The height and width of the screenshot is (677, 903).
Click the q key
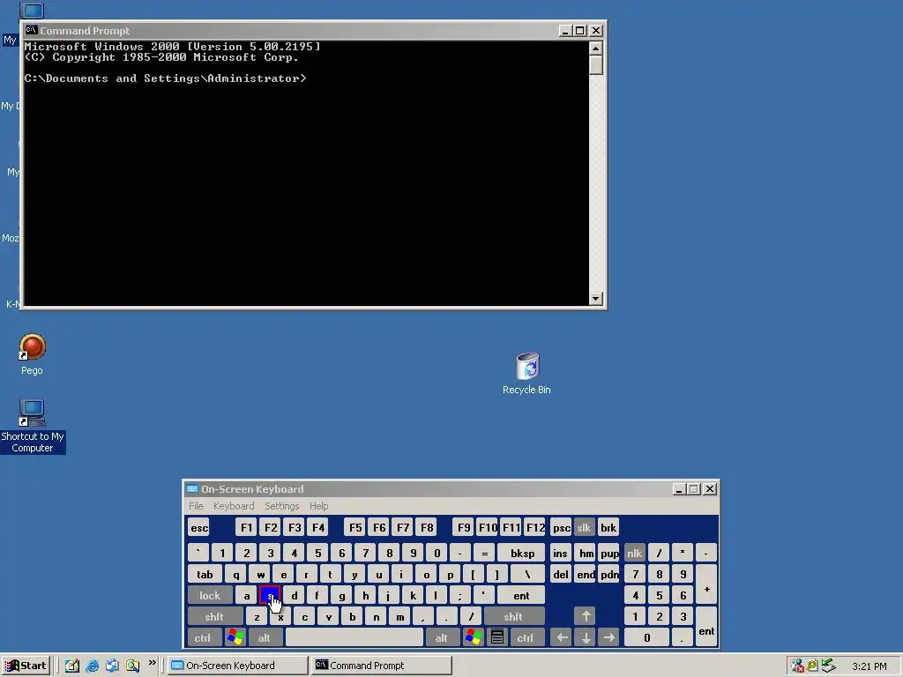pos(235,575)
